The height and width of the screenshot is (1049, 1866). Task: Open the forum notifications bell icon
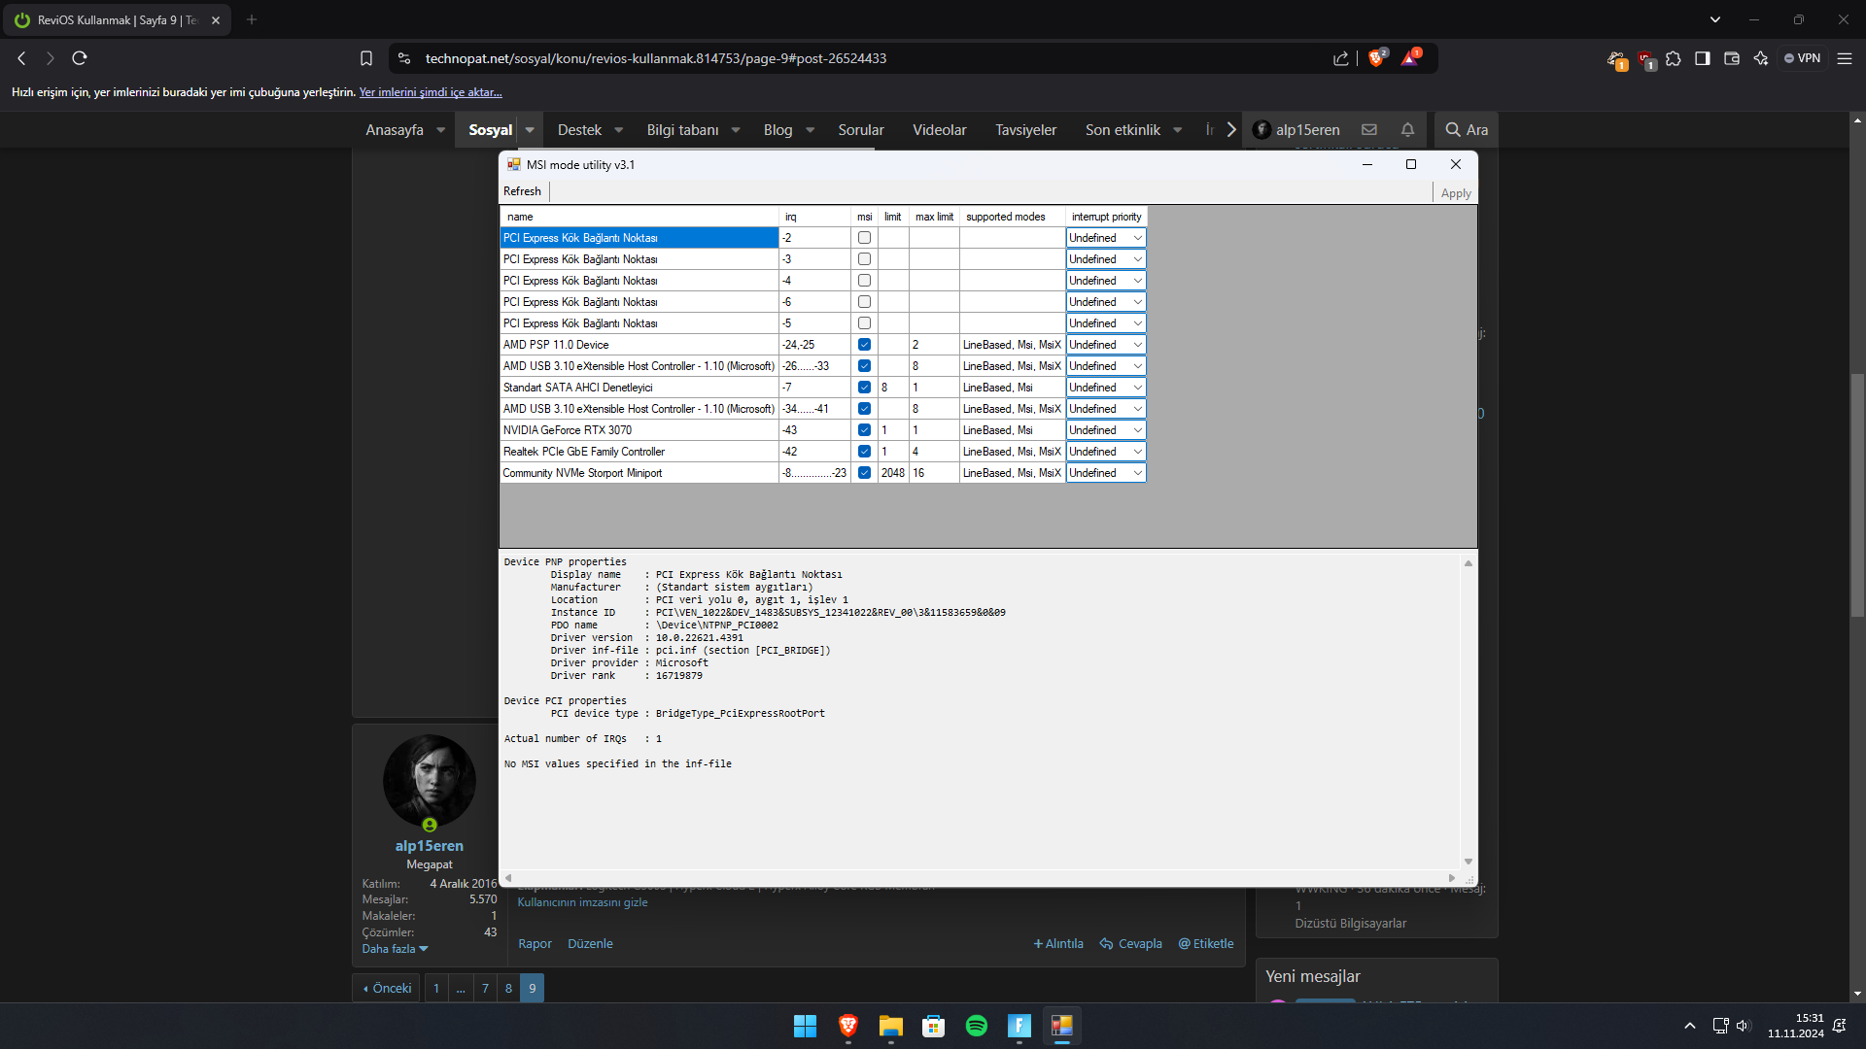point(1407,129)
